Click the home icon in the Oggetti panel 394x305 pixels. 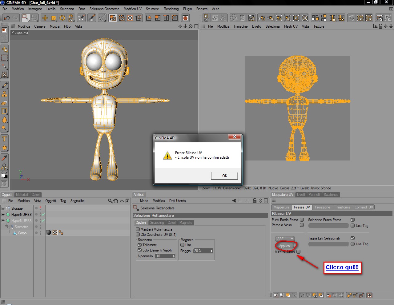click(x=116, y=201)
